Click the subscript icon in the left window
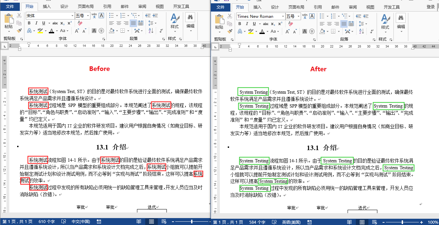Screen dimensions: 439x225 [62, 23]
